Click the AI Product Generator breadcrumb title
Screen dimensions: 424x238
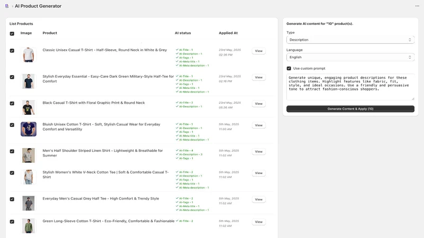coord(38,6)
